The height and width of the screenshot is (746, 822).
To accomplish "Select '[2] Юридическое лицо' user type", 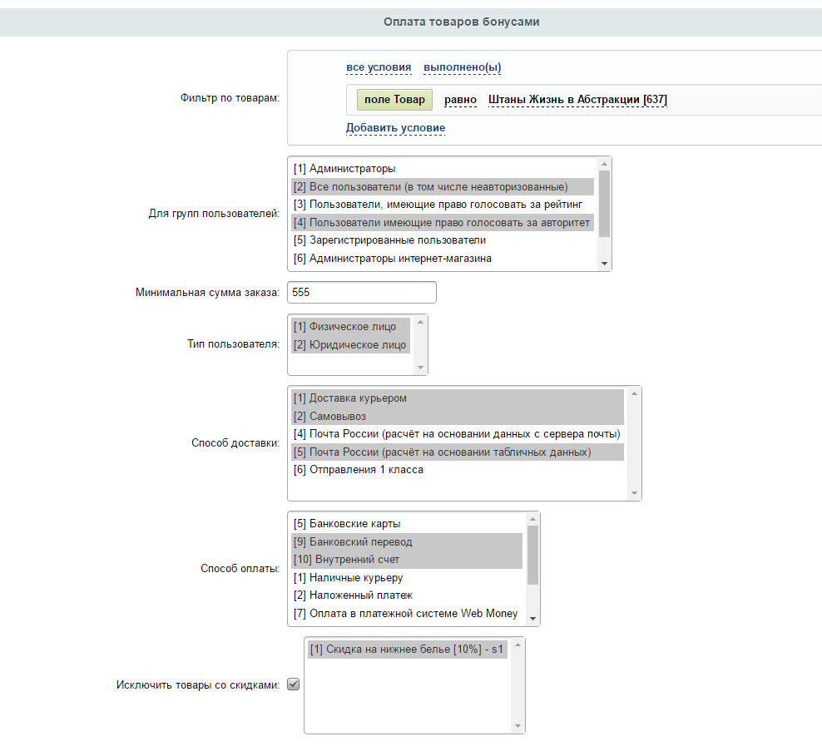I will (351, 344).
